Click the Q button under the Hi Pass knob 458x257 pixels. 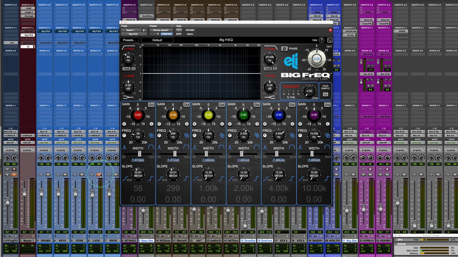click(x=133, y=69)
